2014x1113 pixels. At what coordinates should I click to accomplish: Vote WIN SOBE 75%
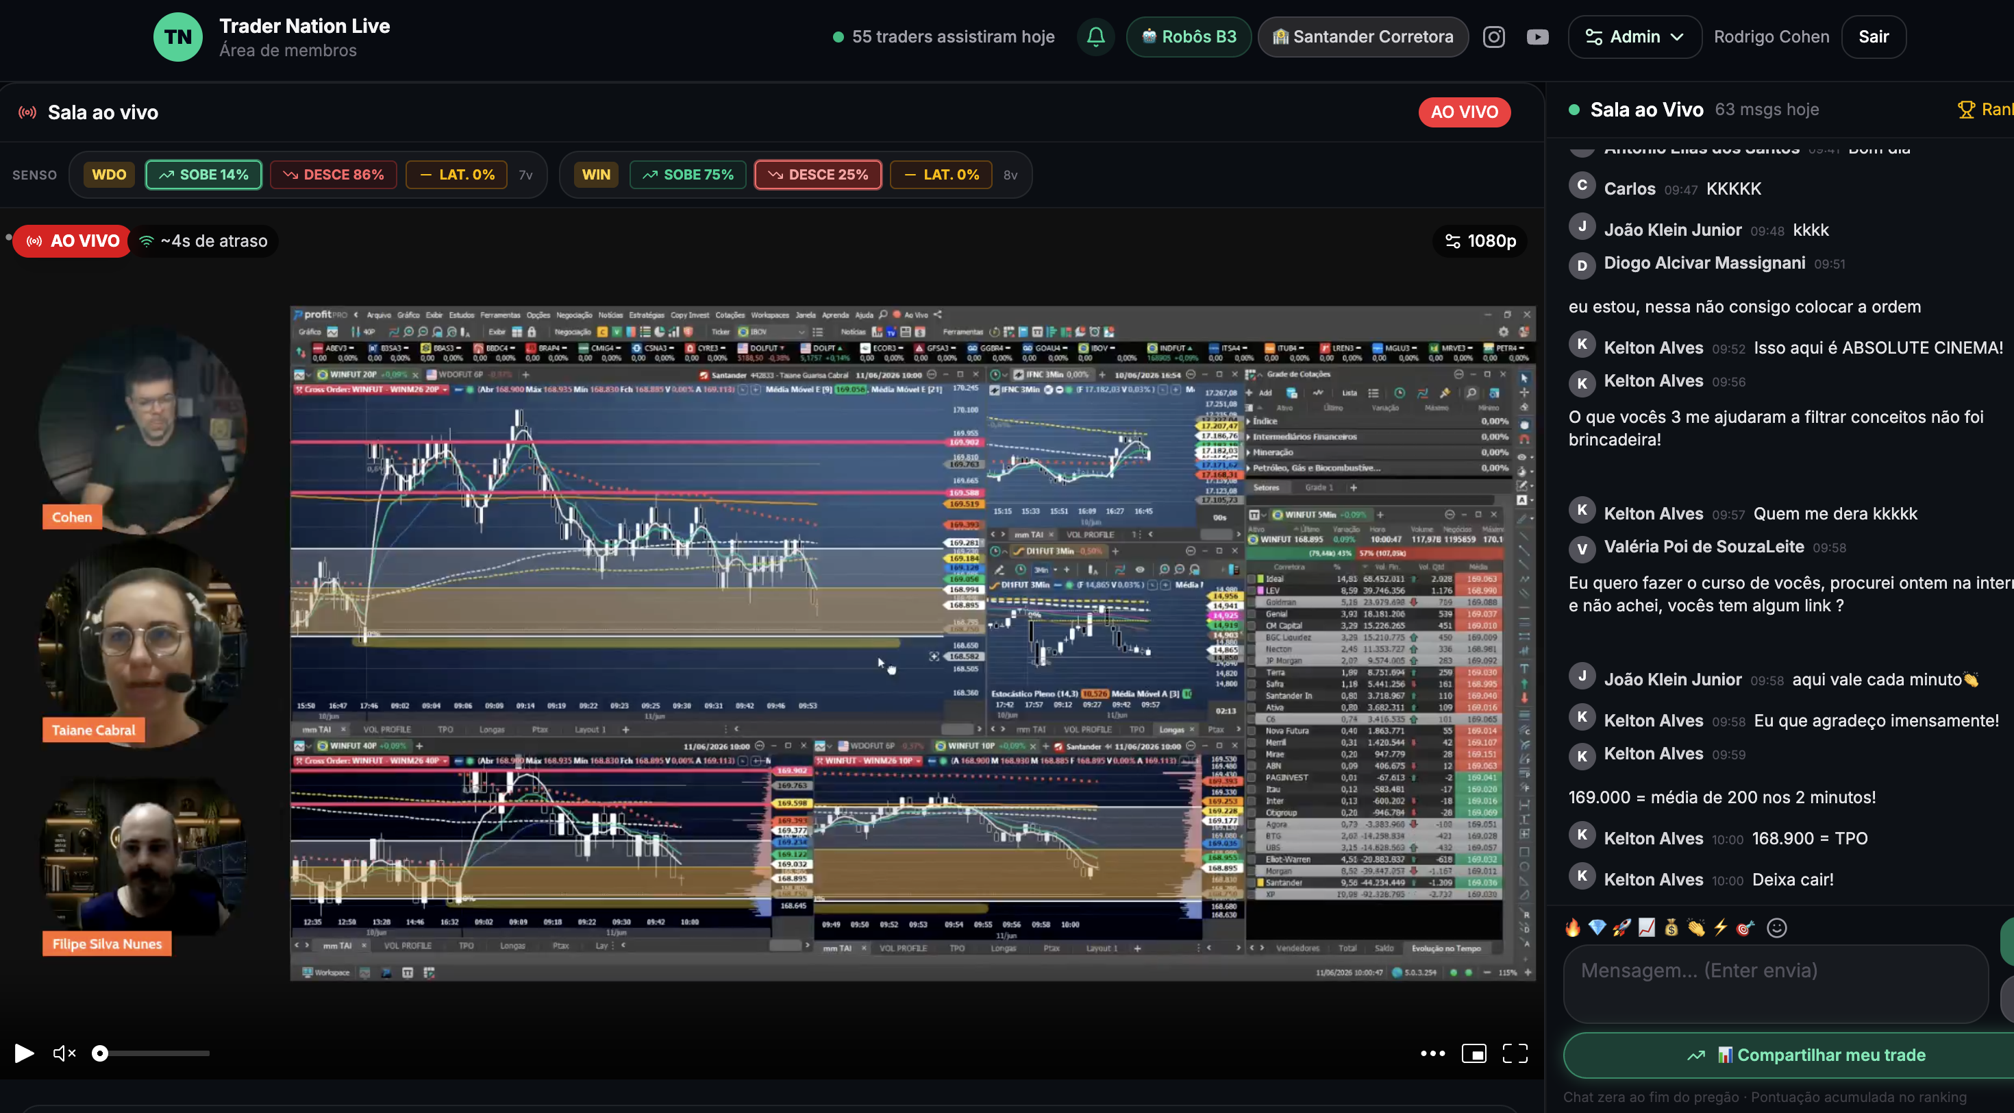coord(688,174)
